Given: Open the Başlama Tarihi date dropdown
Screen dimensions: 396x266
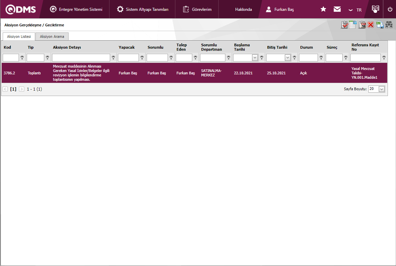Looking at the screenshot, I should 255,57.
